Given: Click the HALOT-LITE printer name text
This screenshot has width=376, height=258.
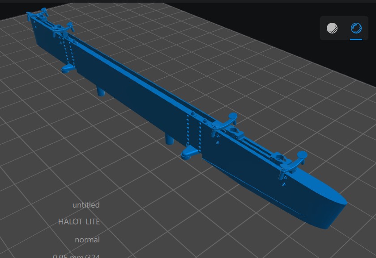Looking at the screenshot, I should (x=79, y=221).
